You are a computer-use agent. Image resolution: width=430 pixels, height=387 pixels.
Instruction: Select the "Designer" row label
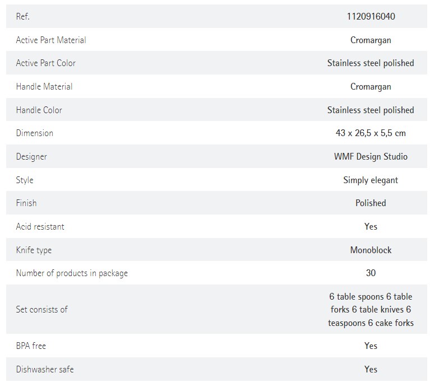coord(31,157)
